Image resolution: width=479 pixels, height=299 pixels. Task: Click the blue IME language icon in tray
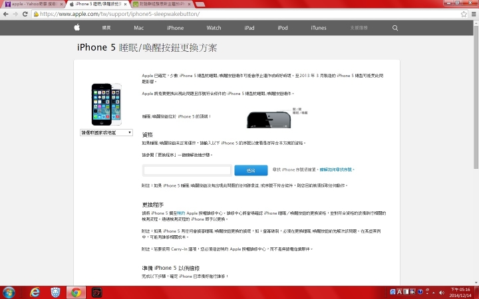point(393,292)
